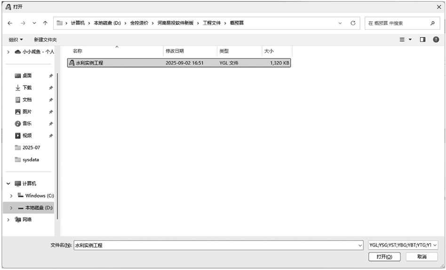This screenshot has height=270, width=446.
Task: Open the 组织 menu
Action: (x=16, y=40)
